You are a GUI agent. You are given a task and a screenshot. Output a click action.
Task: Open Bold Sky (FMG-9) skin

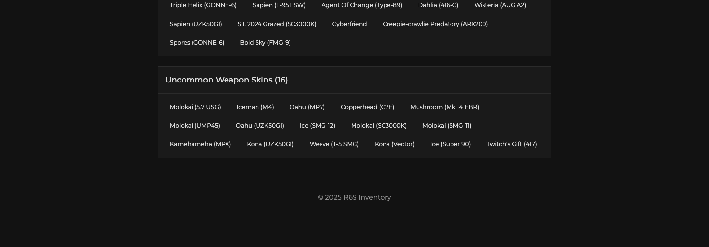(x=265, y=43)
